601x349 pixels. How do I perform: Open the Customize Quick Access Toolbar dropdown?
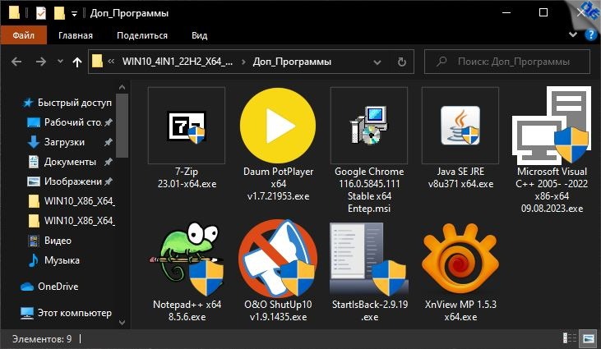click(74, 14)
